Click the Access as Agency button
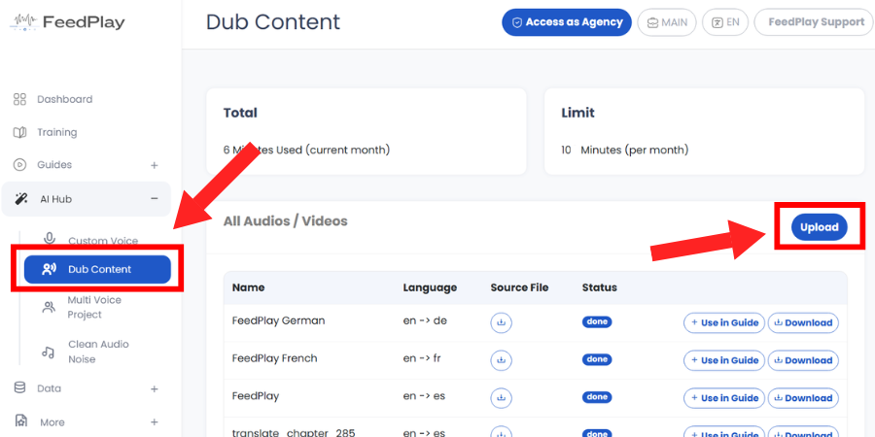 [x=567, y=22]
